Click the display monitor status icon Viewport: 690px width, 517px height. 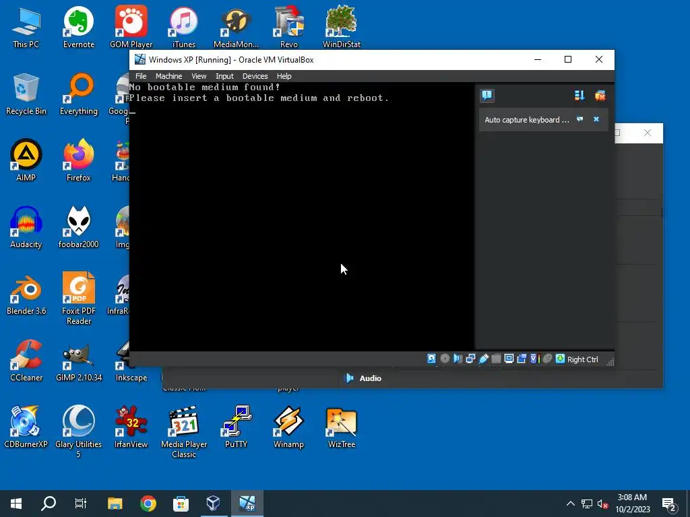(x=509, y=359)
